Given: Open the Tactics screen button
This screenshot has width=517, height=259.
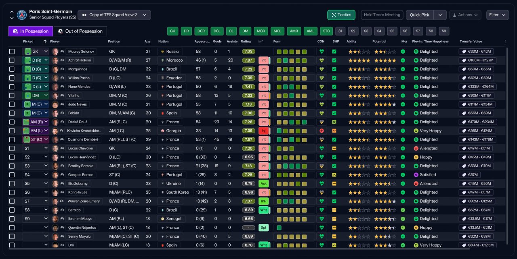Looking at the screenshot, I should [x=341, y=15].
